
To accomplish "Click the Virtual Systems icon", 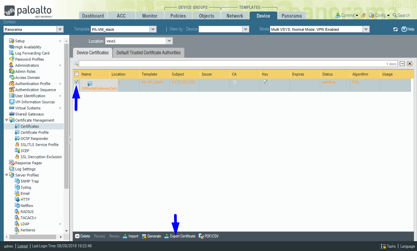I will point(12,108).
